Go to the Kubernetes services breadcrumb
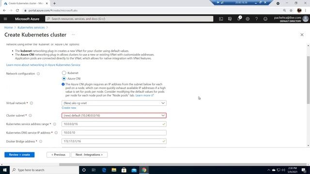 pos(31,28)
